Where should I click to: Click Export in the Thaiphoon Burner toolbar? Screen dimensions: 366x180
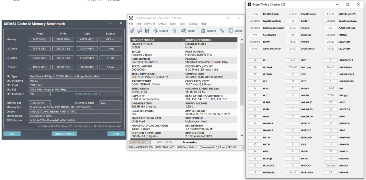161,31
